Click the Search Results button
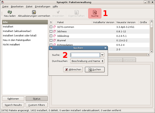This screenshot has width=155, height=113. pos(13,105)
